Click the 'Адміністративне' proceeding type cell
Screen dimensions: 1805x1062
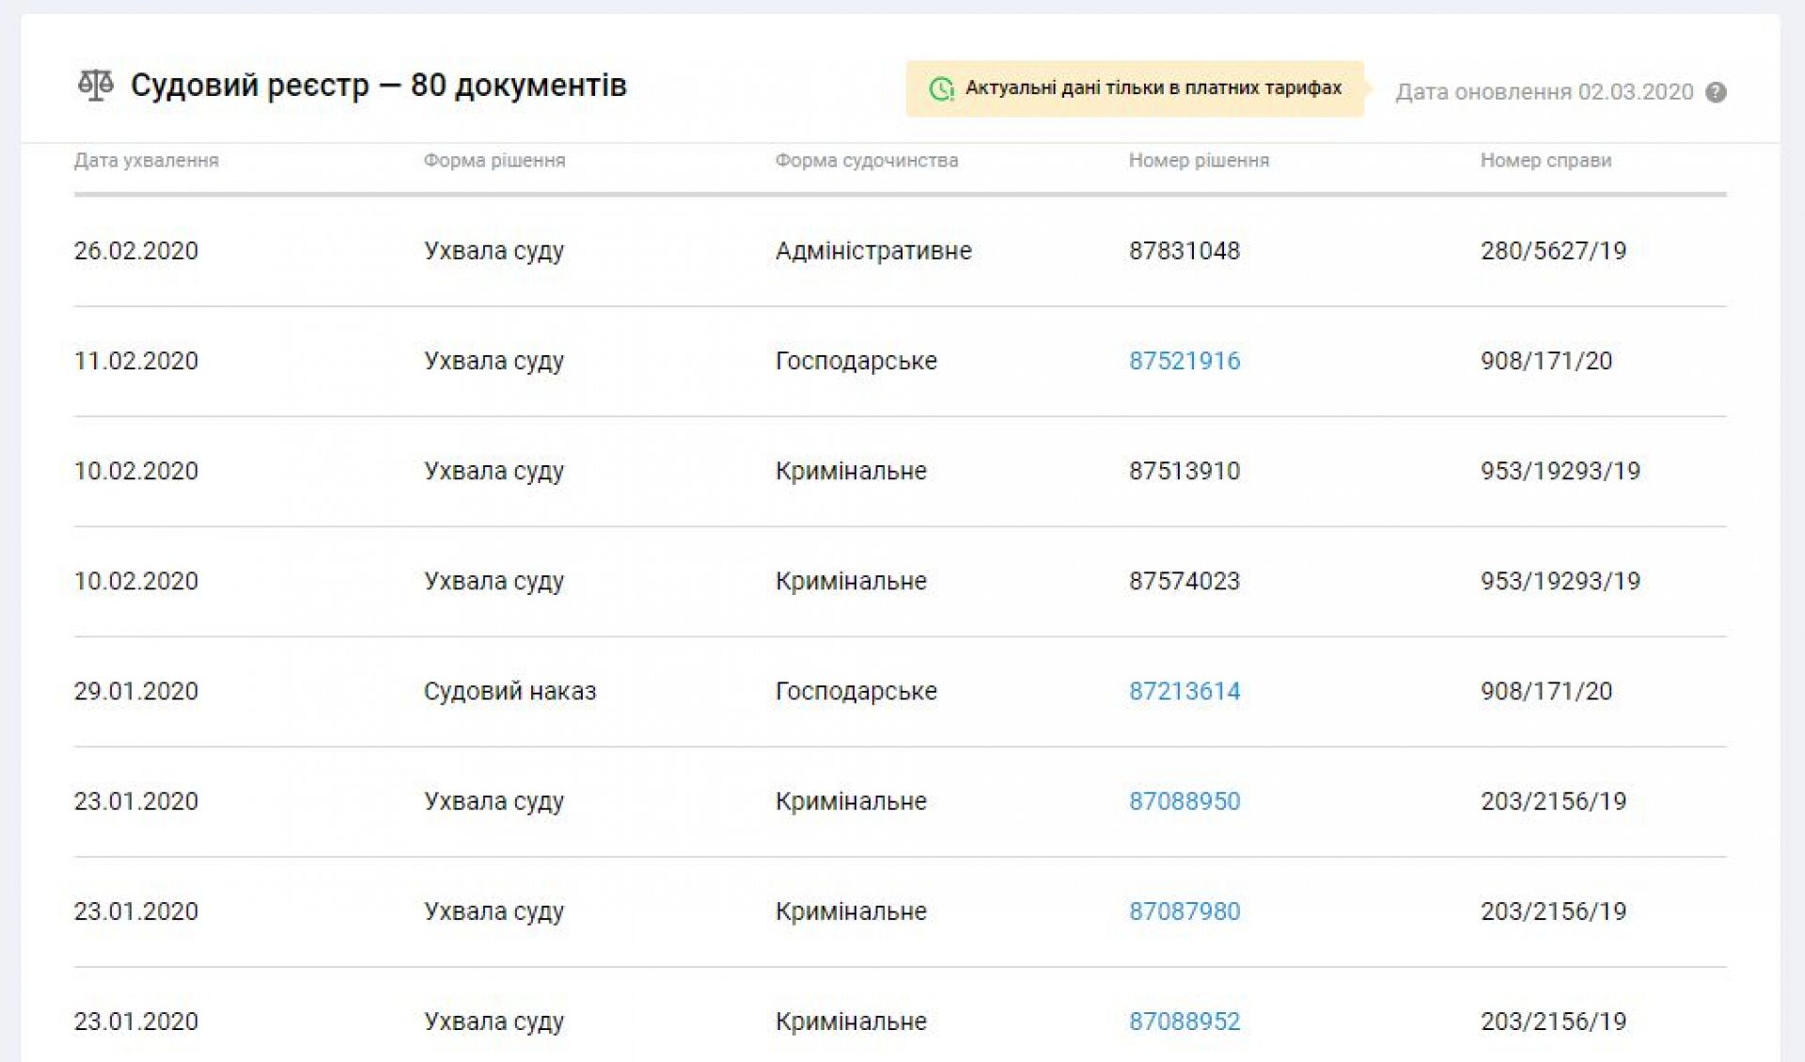coord(872,251)
